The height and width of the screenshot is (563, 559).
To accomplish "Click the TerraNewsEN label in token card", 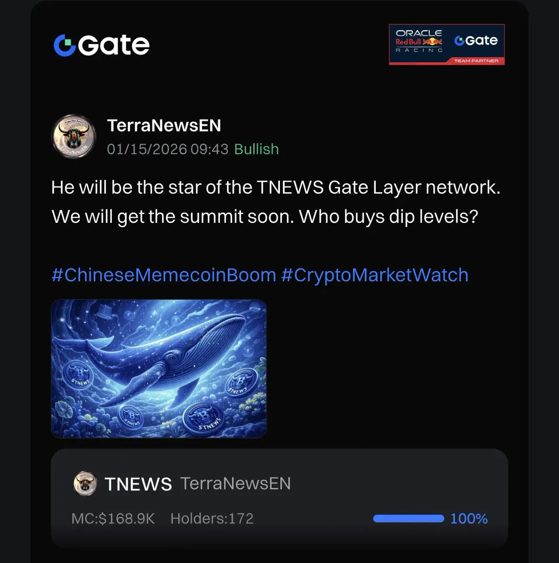I will tap(235, 484).
